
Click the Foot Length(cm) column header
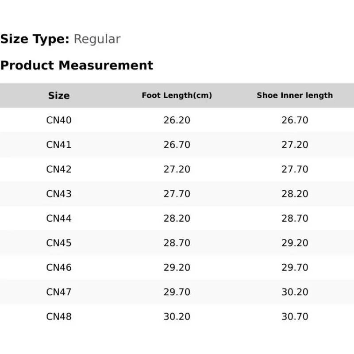click(x=177, y=96)
